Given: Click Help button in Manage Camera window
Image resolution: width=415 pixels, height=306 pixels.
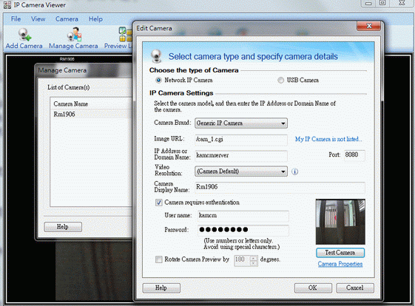Looking at the screenshot, I should 63,227.
